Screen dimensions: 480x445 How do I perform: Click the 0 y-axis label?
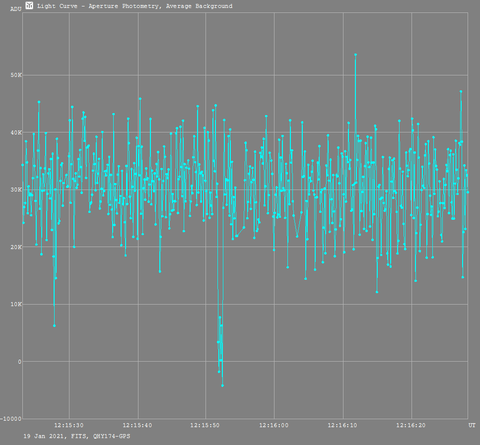point(20,362)
